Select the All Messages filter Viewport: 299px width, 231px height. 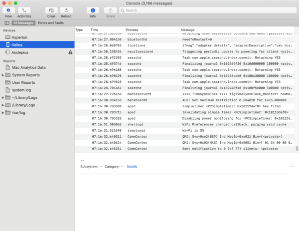click(x=23, y=23)
